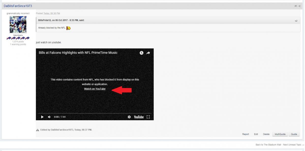Click the video progress bar

click(95, 113)
